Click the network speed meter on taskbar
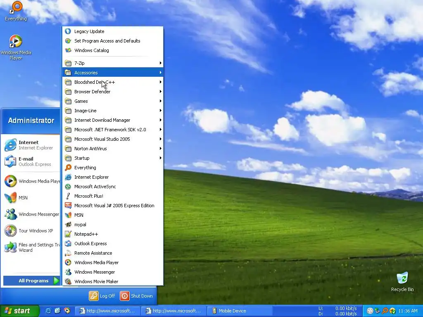This screenshot has height=317, width=423. click(338, 311)
